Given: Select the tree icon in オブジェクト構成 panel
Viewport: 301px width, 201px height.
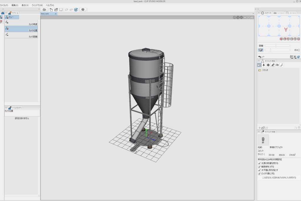Looking at the screenshot, I should pos(264,65).
